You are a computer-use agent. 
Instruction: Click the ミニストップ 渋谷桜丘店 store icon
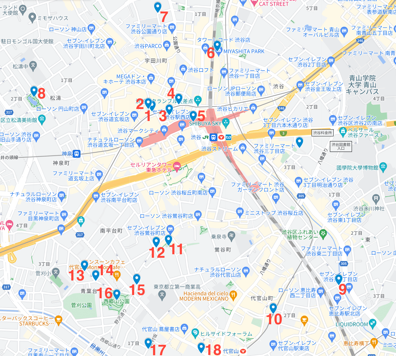(x=240, y=212)
